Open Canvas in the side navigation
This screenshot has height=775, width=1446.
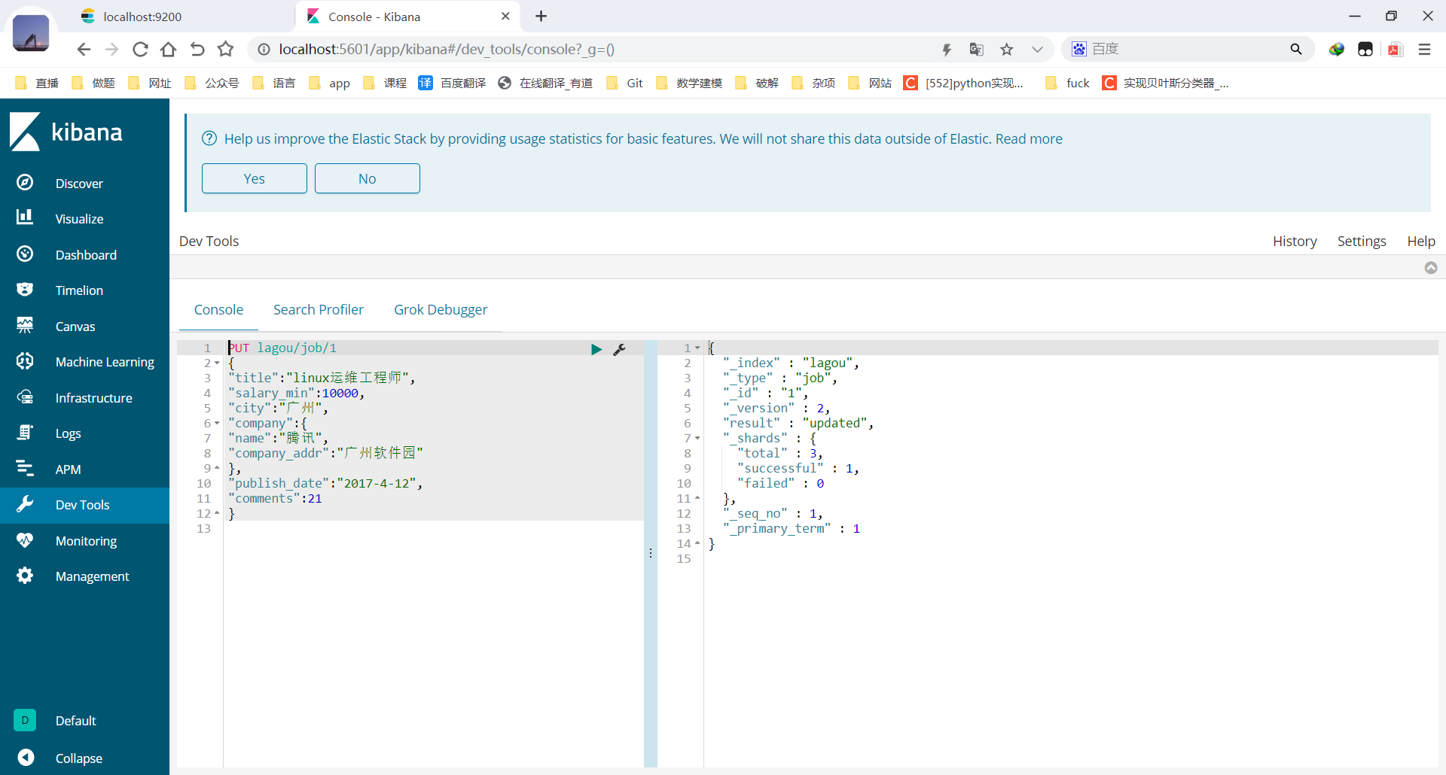click(x=75, y=327)
